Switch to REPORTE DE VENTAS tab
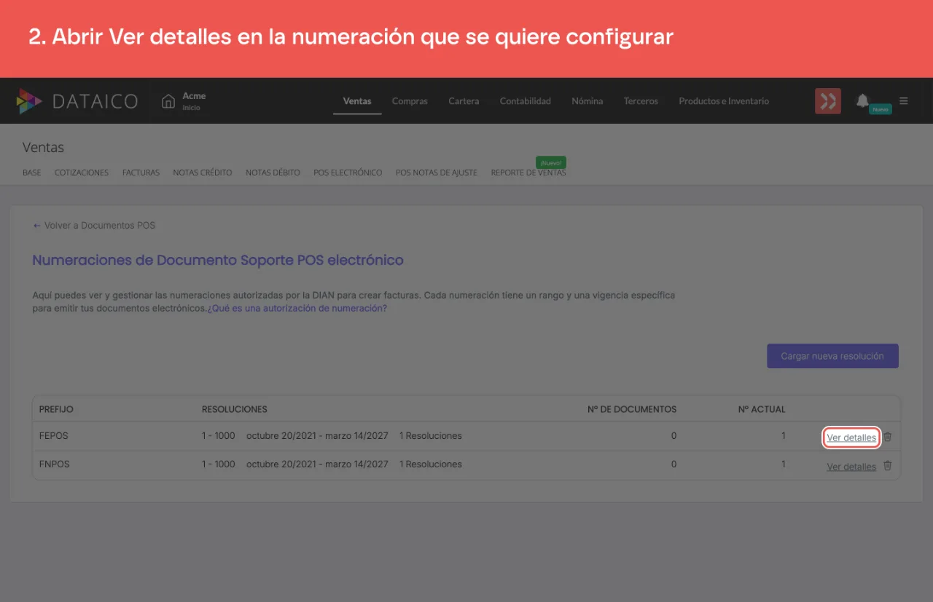The height and width of the screenshot is (602, 933). click(528, 173)
